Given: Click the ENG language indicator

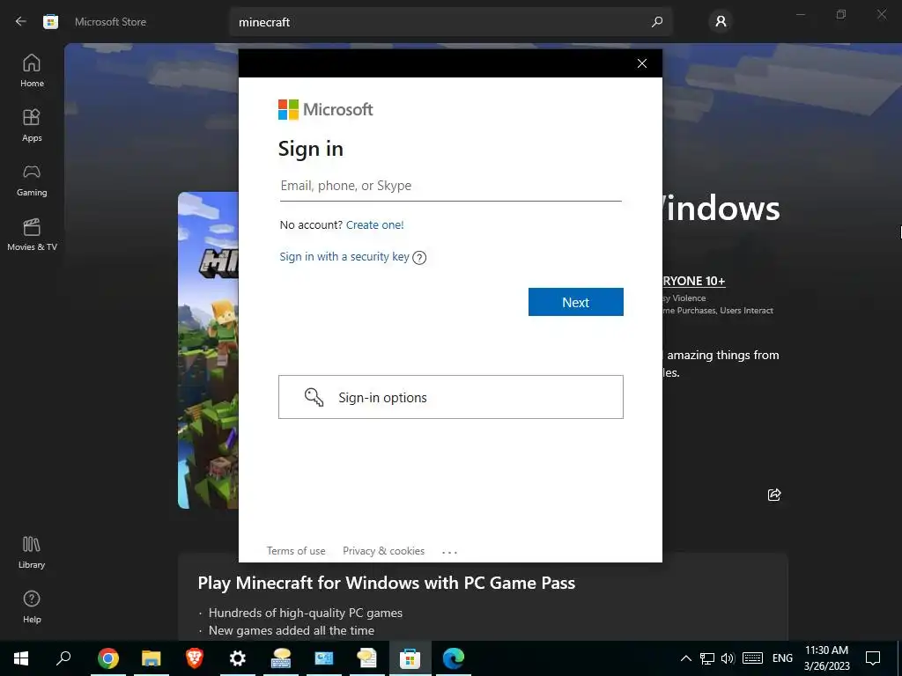Looking at the screenshot, I should coord(782,658).
